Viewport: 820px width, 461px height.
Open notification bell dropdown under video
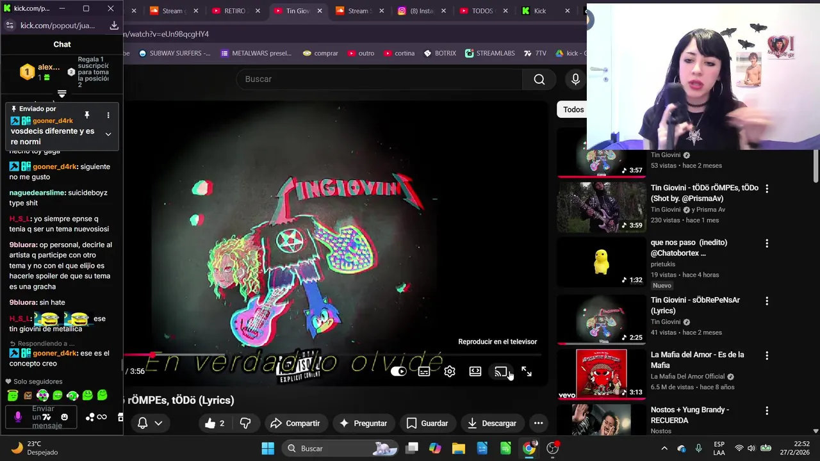click(x=150, y=423)
